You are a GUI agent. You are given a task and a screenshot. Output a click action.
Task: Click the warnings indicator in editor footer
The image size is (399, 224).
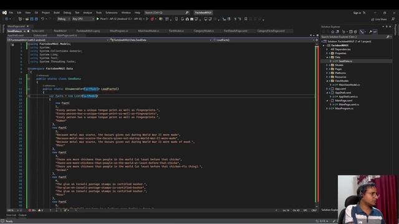pos(41,210)
